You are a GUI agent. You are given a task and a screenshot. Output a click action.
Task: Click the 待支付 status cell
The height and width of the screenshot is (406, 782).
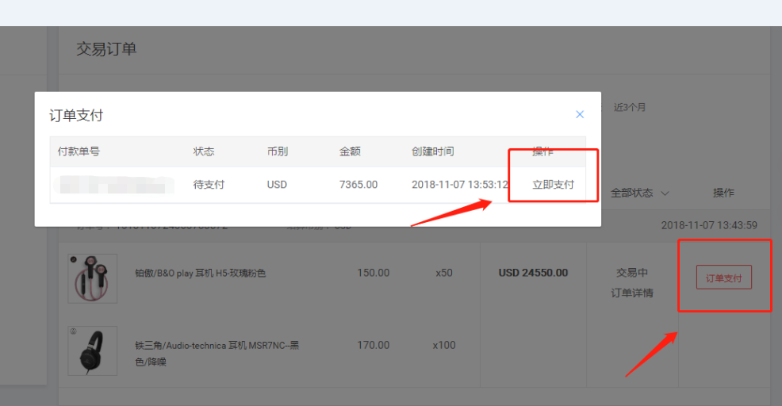209,185
